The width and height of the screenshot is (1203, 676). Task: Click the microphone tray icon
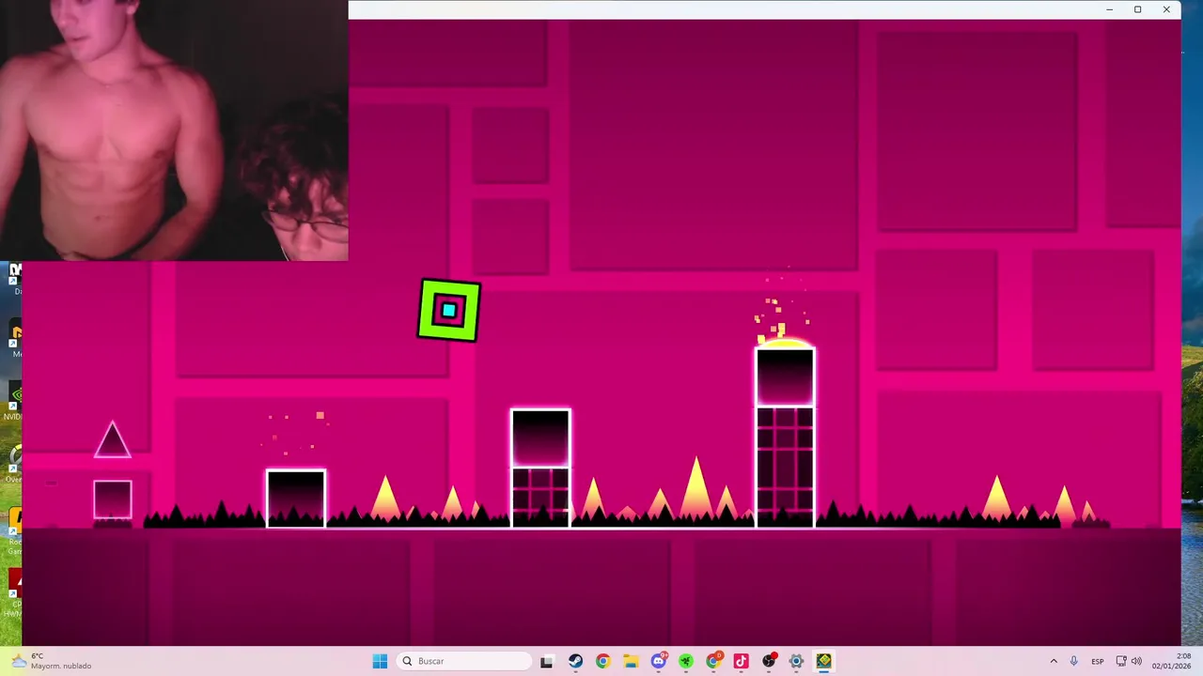(x=1074, y=661)
